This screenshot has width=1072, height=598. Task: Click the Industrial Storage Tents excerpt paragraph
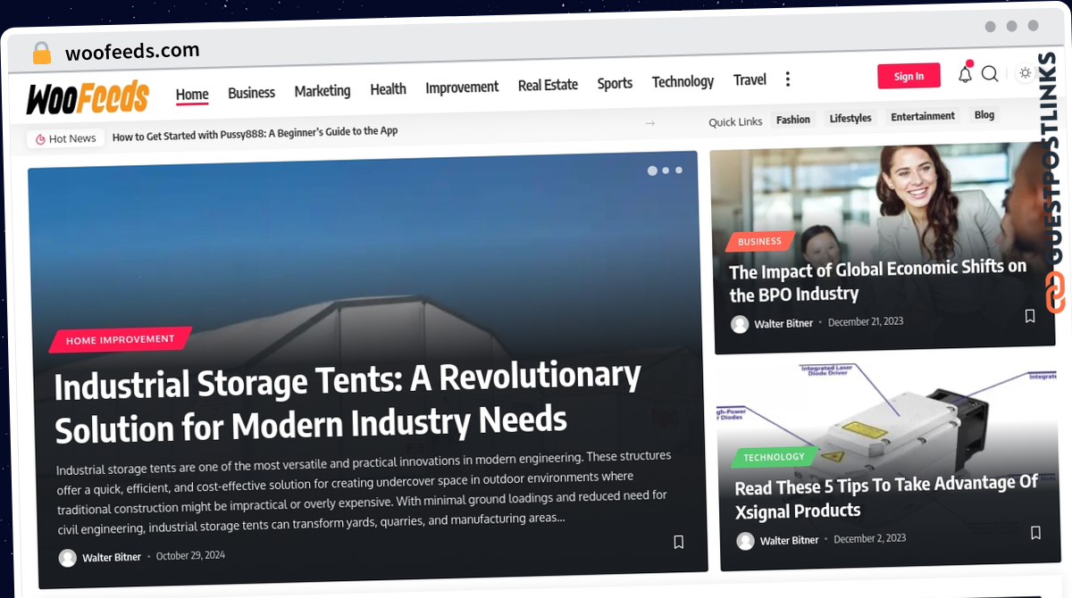pos(364,490)
